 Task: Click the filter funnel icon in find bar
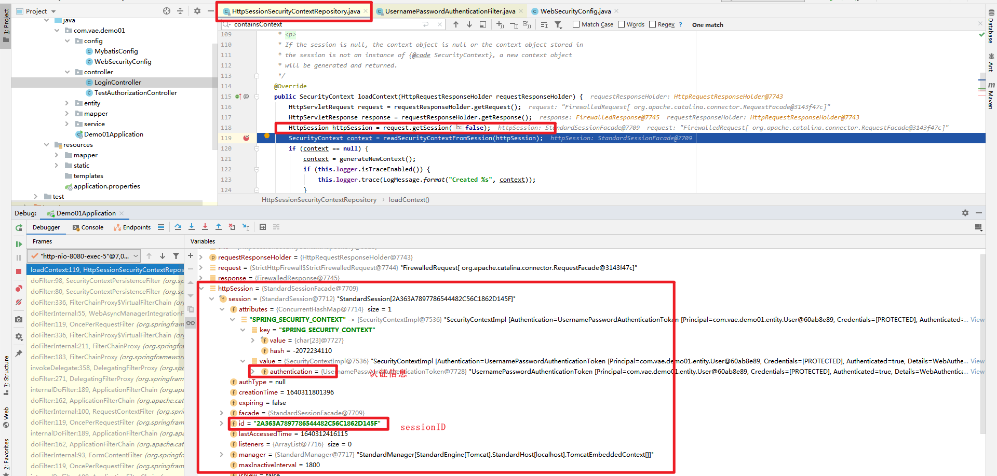[x=559, y=24]
